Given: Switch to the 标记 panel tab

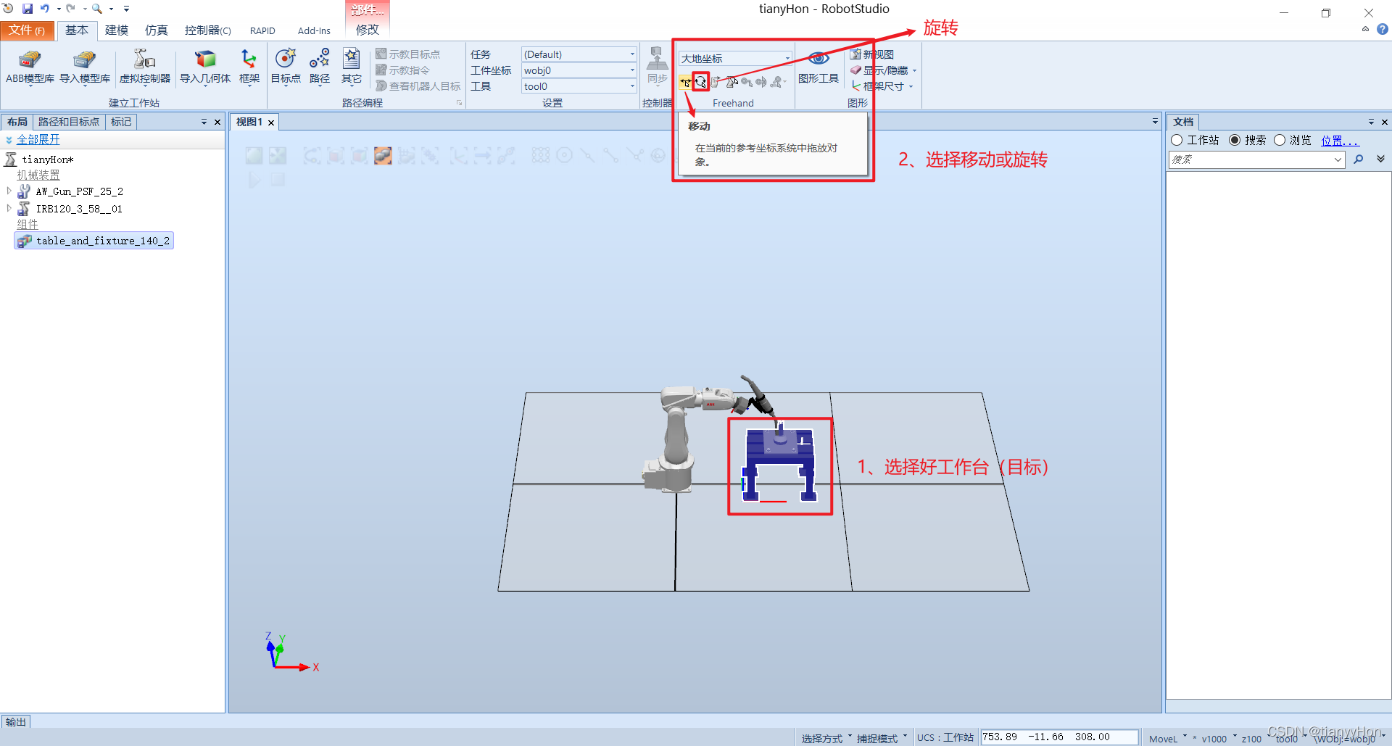Looking at the screenshot, I should pos(121,122).
